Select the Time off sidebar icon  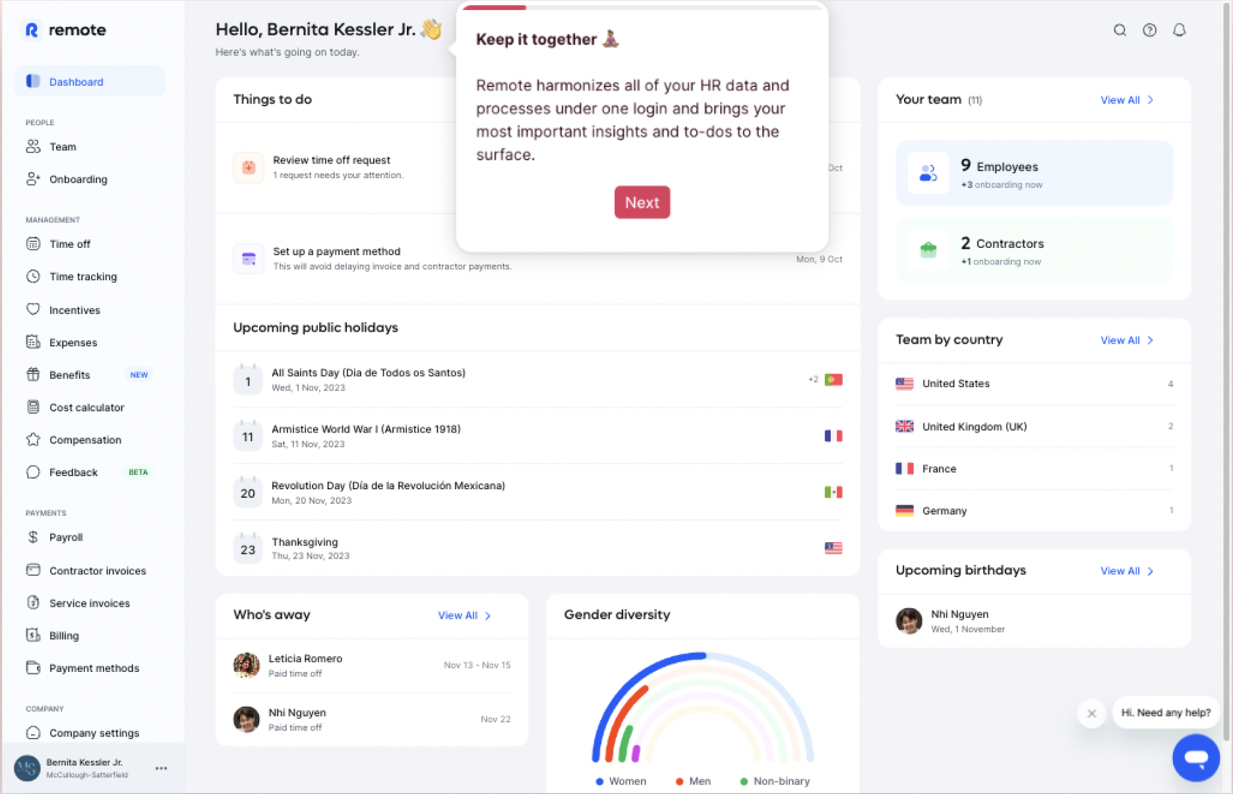pyautogui.click(x=34, y=243)
